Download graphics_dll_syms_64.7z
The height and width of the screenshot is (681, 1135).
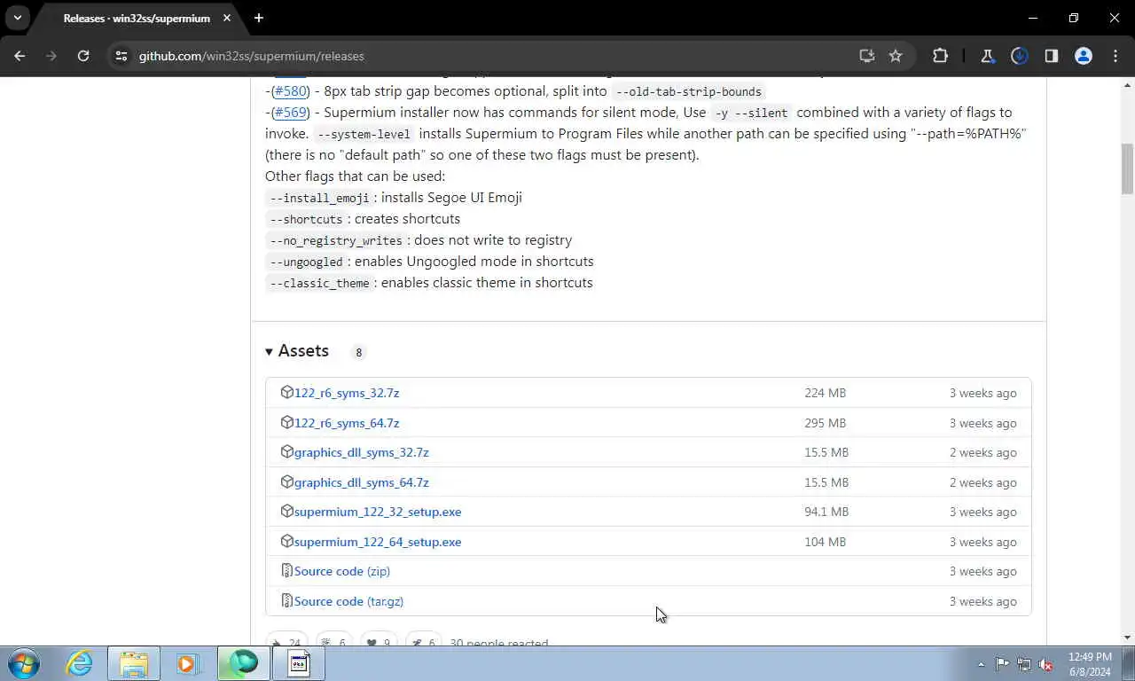click(361, 482)
